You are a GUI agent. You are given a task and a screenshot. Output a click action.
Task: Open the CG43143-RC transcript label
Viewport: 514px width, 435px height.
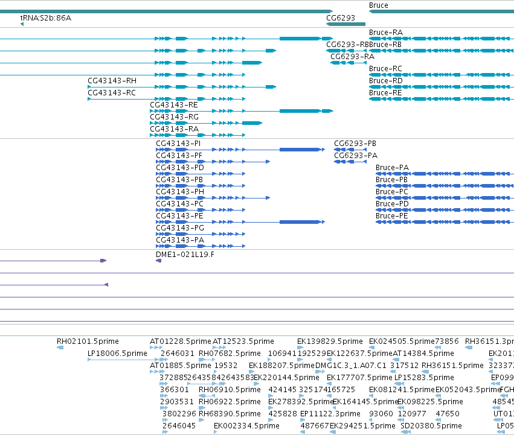[x=112, y=93]
